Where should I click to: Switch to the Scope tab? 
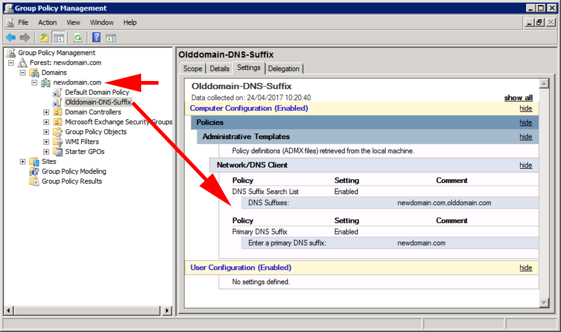tap(193, 69)
